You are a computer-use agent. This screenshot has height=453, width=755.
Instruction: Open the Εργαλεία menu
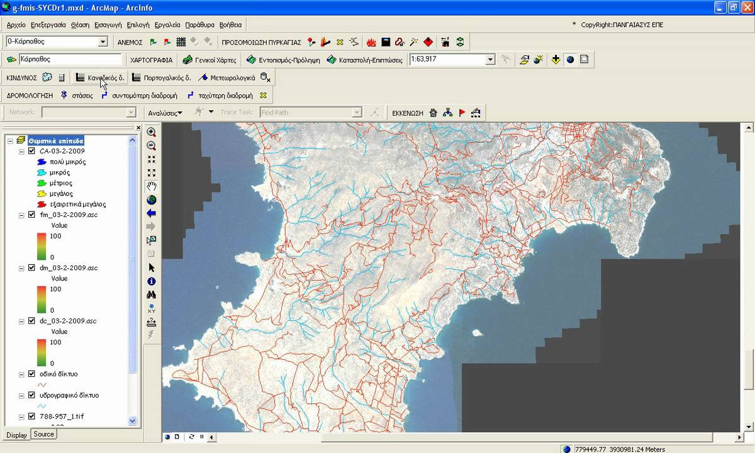167,25
